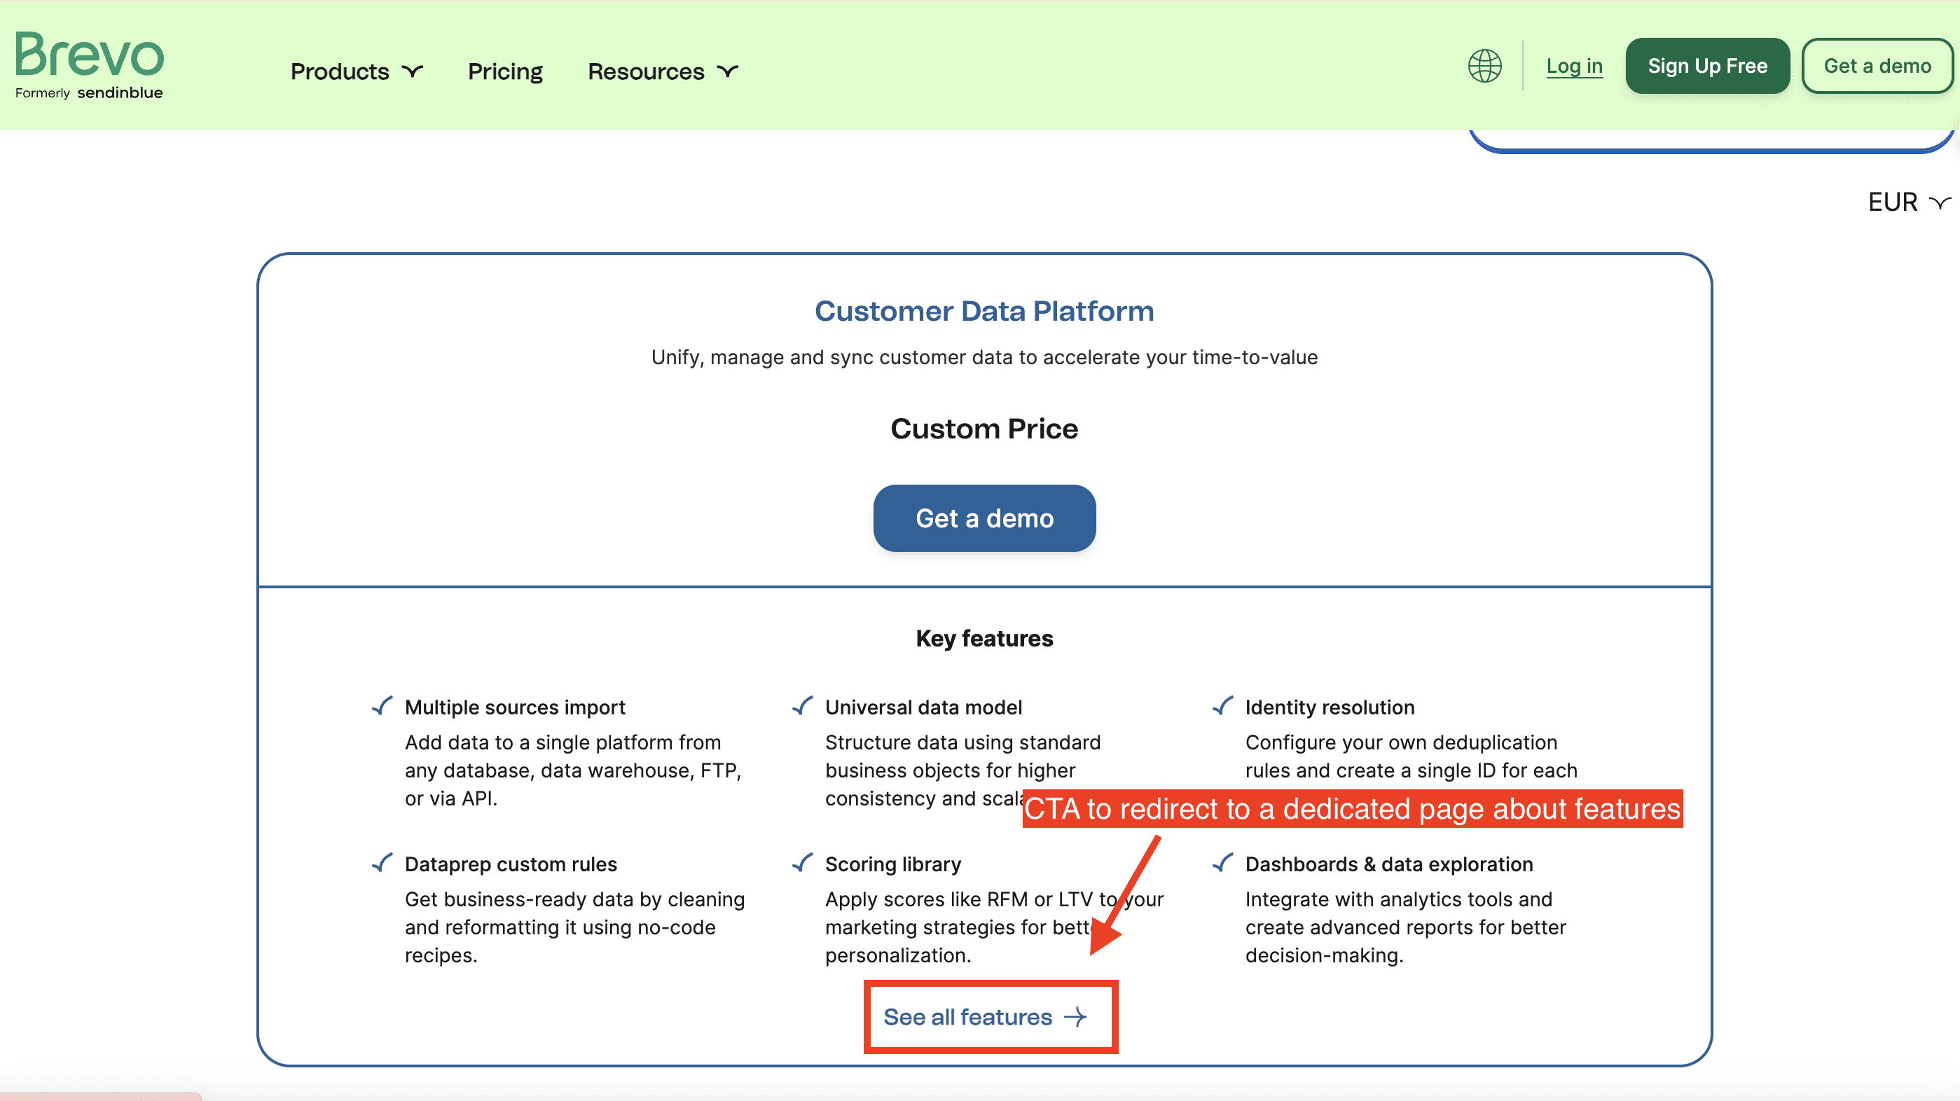Click checkmark beside Multiple sources import
1960x1101 pixels.
point(382,706)
